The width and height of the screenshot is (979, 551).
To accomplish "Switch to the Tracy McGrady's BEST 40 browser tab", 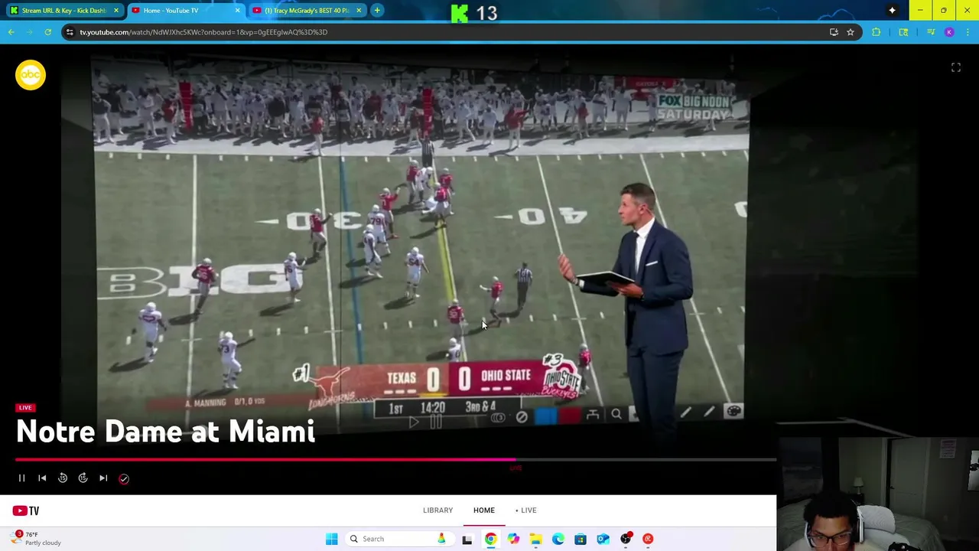I will 306,11.
